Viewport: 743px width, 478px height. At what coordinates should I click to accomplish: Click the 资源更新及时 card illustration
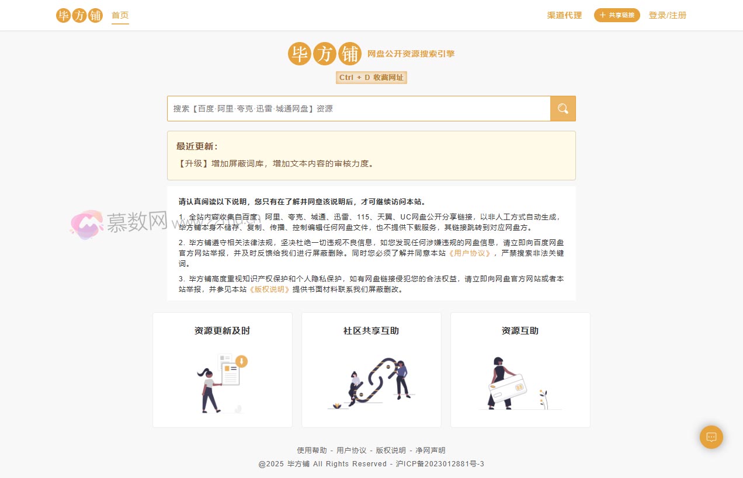coord(223,382)
